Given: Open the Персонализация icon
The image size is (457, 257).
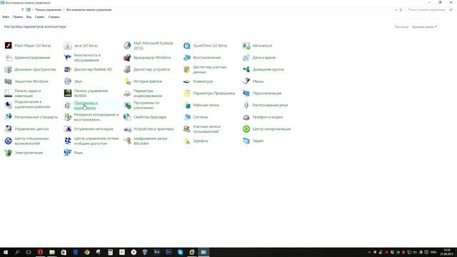Looking at the screenshot, I should (246, 94).
